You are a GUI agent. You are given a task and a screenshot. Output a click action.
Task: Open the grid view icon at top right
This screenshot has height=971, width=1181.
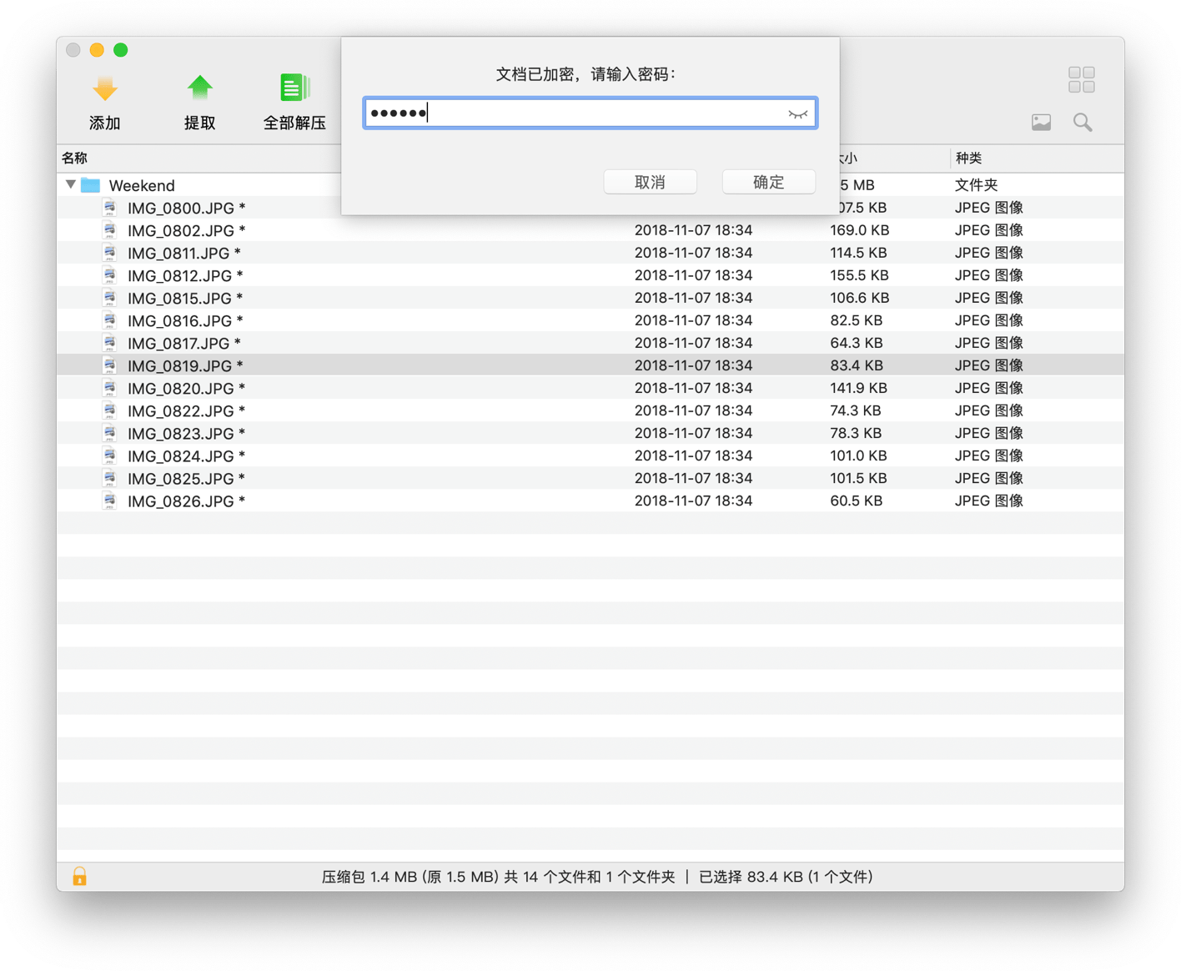[x=1081, y=79]
